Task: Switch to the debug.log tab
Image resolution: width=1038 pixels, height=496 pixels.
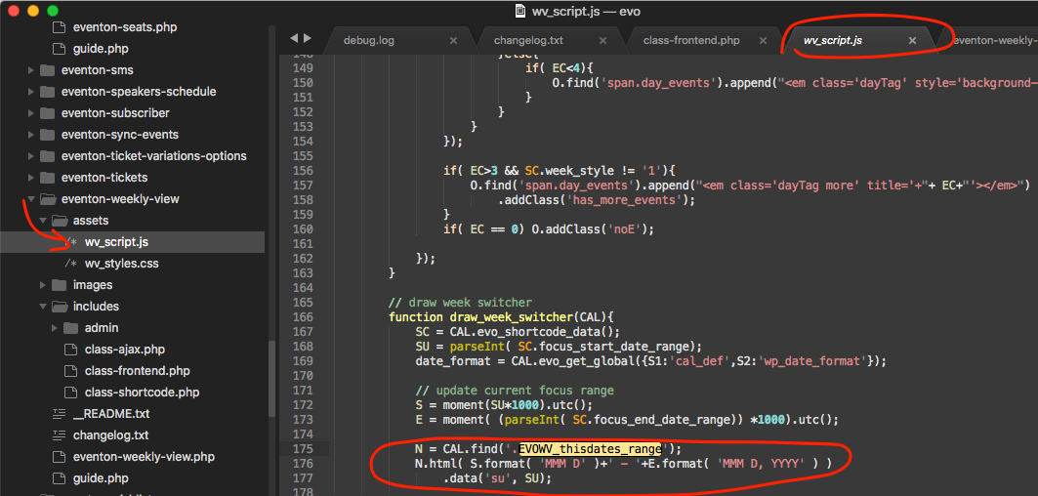Action: coord(368,41)
